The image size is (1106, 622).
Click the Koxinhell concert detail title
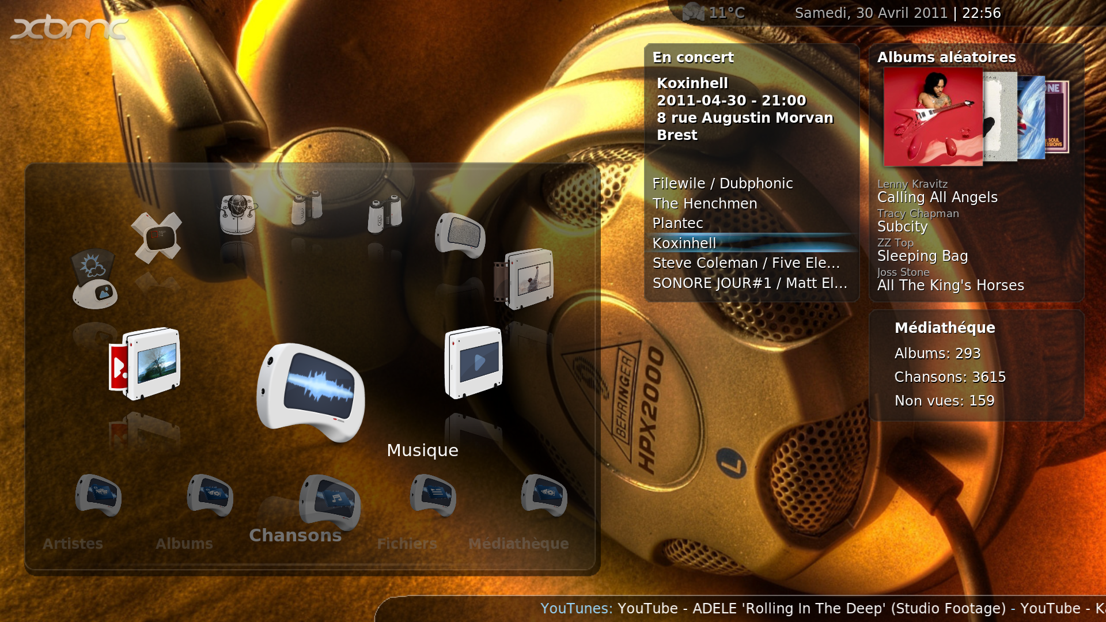[x=692, y=83]
